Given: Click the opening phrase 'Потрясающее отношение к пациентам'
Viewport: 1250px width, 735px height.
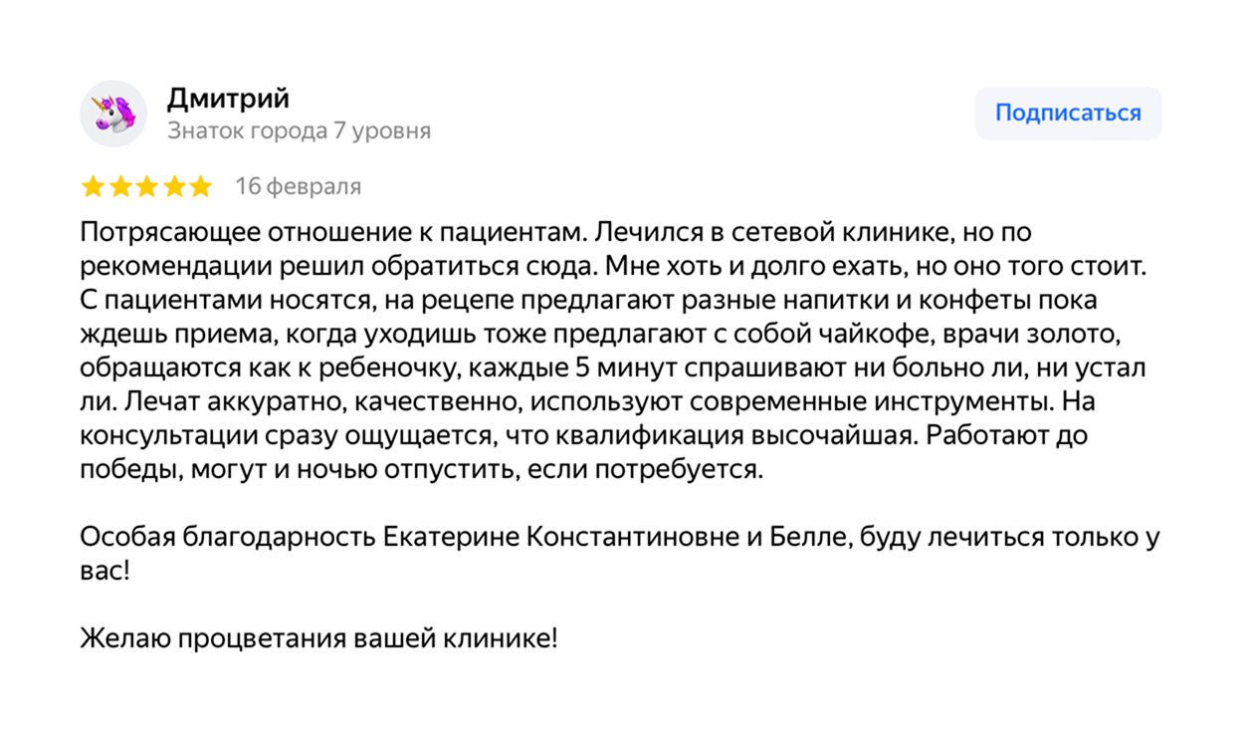Looking at the screenshot, I should click(333, 233).
